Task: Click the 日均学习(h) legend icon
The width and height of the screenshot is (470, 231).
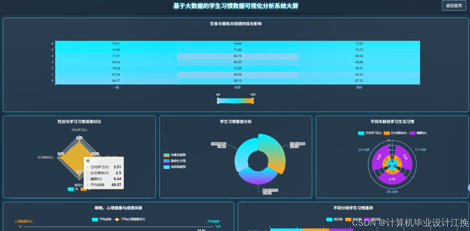Action: 361,133
